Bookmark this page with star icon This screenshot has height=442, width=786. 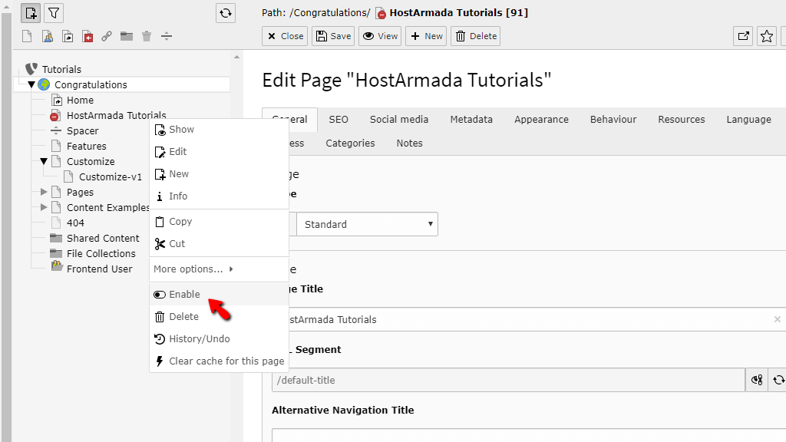767,36
